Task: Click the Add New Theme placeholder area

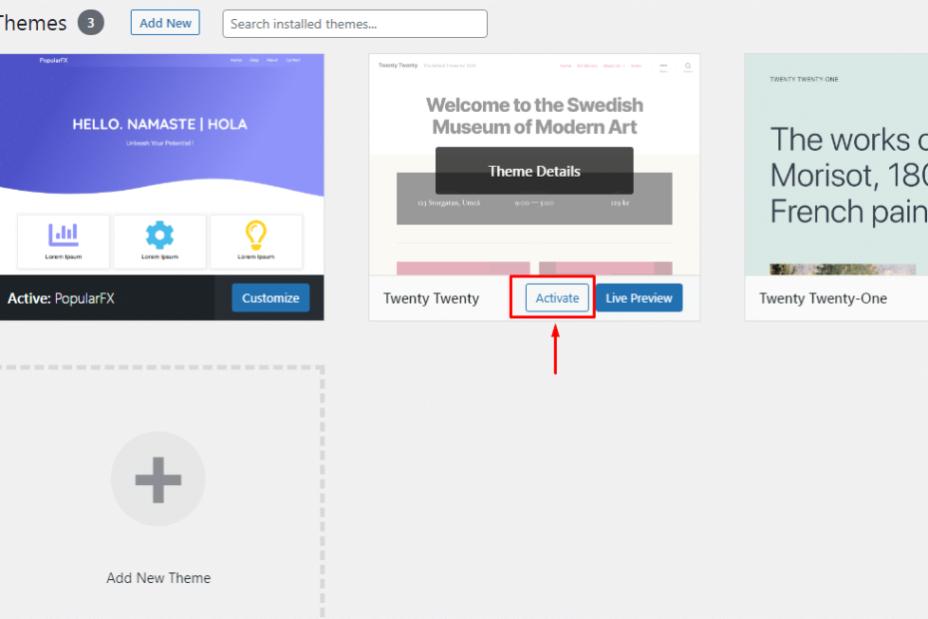Action: 158,577
